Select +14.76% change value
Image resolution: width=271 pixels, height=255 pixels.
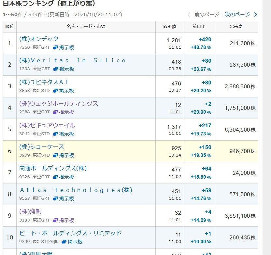(201, 198)
